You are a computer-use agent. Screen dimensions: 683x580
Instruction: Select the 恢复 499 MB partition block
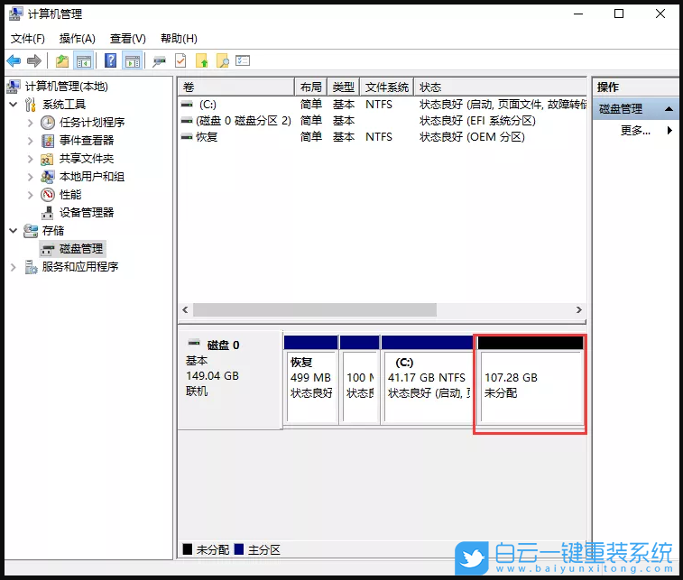tap(311, 380)
